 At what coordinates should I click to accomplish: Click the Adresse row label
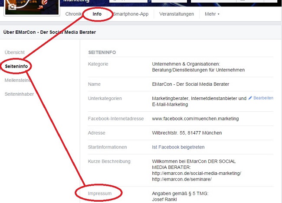97,133
